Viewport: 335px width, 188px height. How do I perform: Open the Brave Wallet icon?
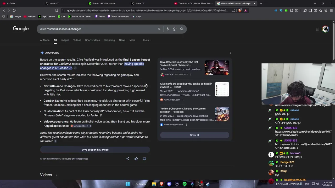point(315,10)
